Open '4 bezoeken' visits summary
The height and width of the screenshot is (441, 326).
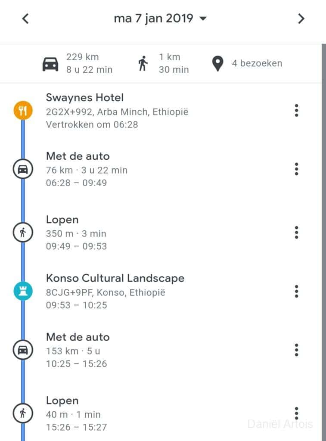tap(257, 63)
